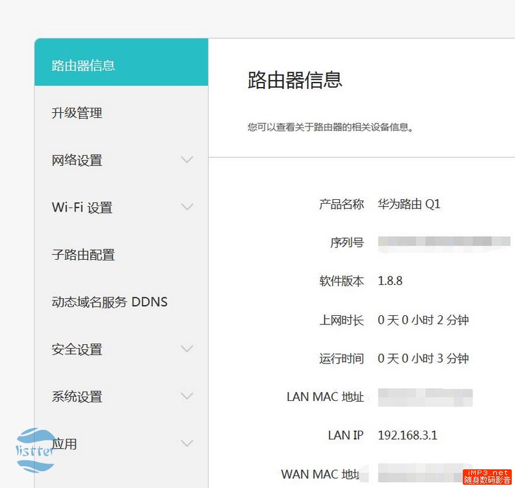Open the 升级管理 sidebar entry
Screen dimensions: 515x488
pos(75,112)
